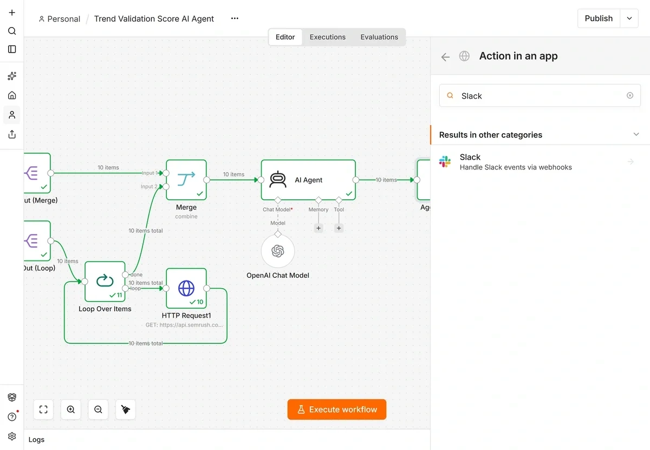The width and height of the screenshot is (650, 450).
Task: Select the partially visible Out (Loop) node
Action: pos(37,241)
